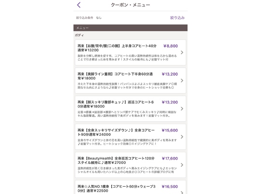Click description text under 巡活コアヒート60分
Screen dimensions: 261x194
[x=127, y=113]
